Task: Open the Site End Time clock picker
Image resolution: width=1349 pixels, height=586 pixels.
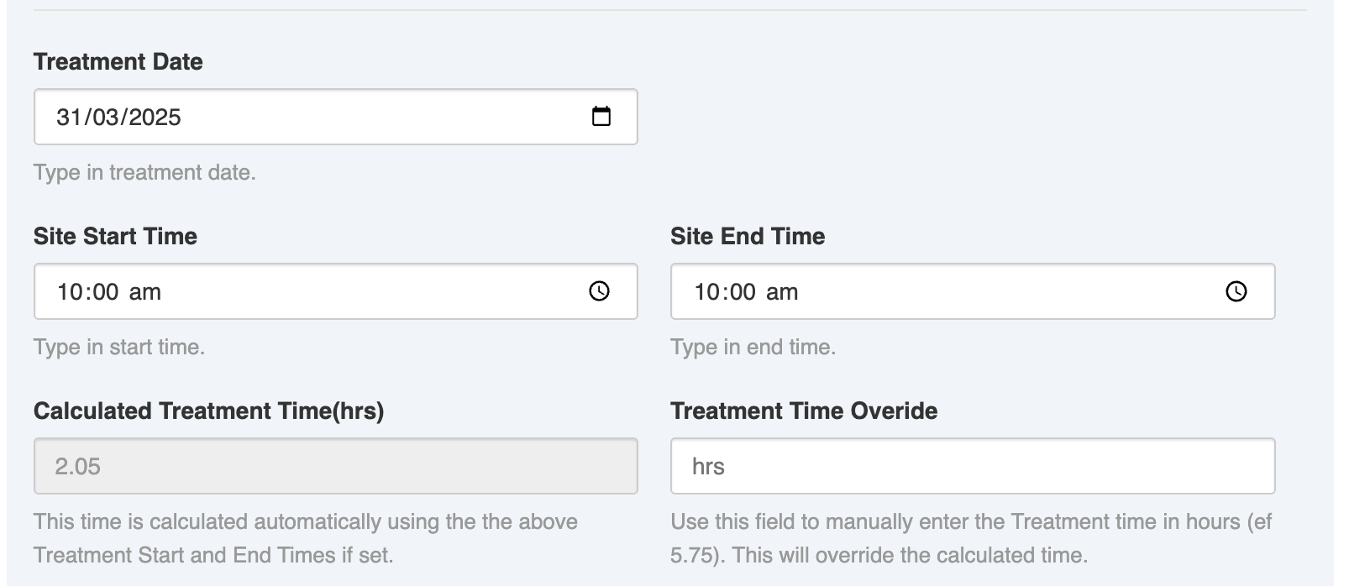Action: [x=1236, y=291]
